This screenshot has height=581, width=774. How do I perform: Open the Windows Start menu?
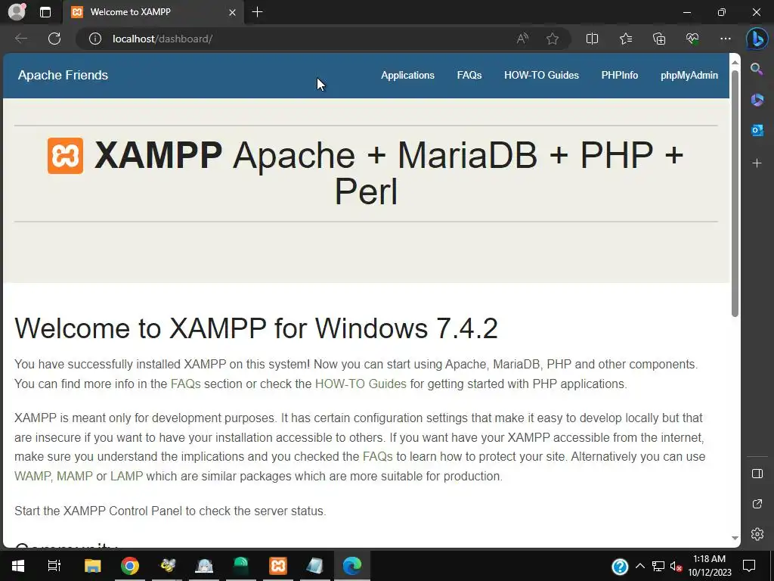click(x=18, y=566)
